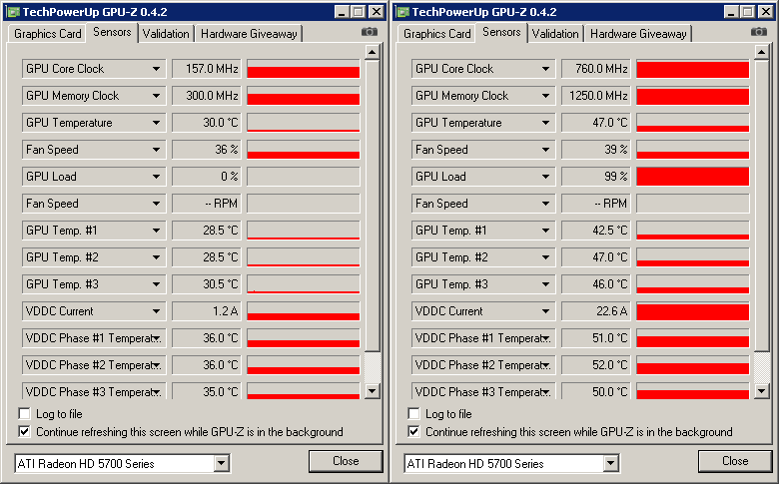Open Hardware Giveaway tab in left window
The image size is (779, 484).
tap(249, 34)
